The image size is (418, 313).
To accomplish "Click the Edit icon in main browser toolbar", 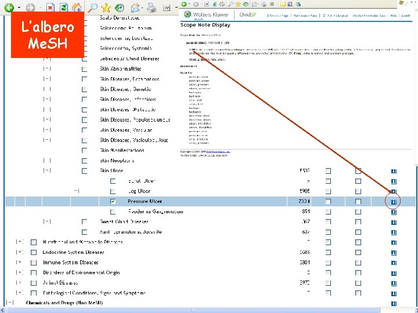I will (167, 8).
